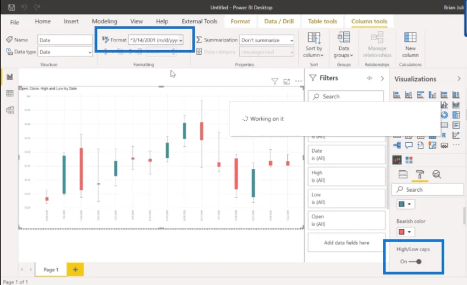Click the Redo arrow in title bar
Viewport: 467px width, 285px height.
tap(37, 7)
